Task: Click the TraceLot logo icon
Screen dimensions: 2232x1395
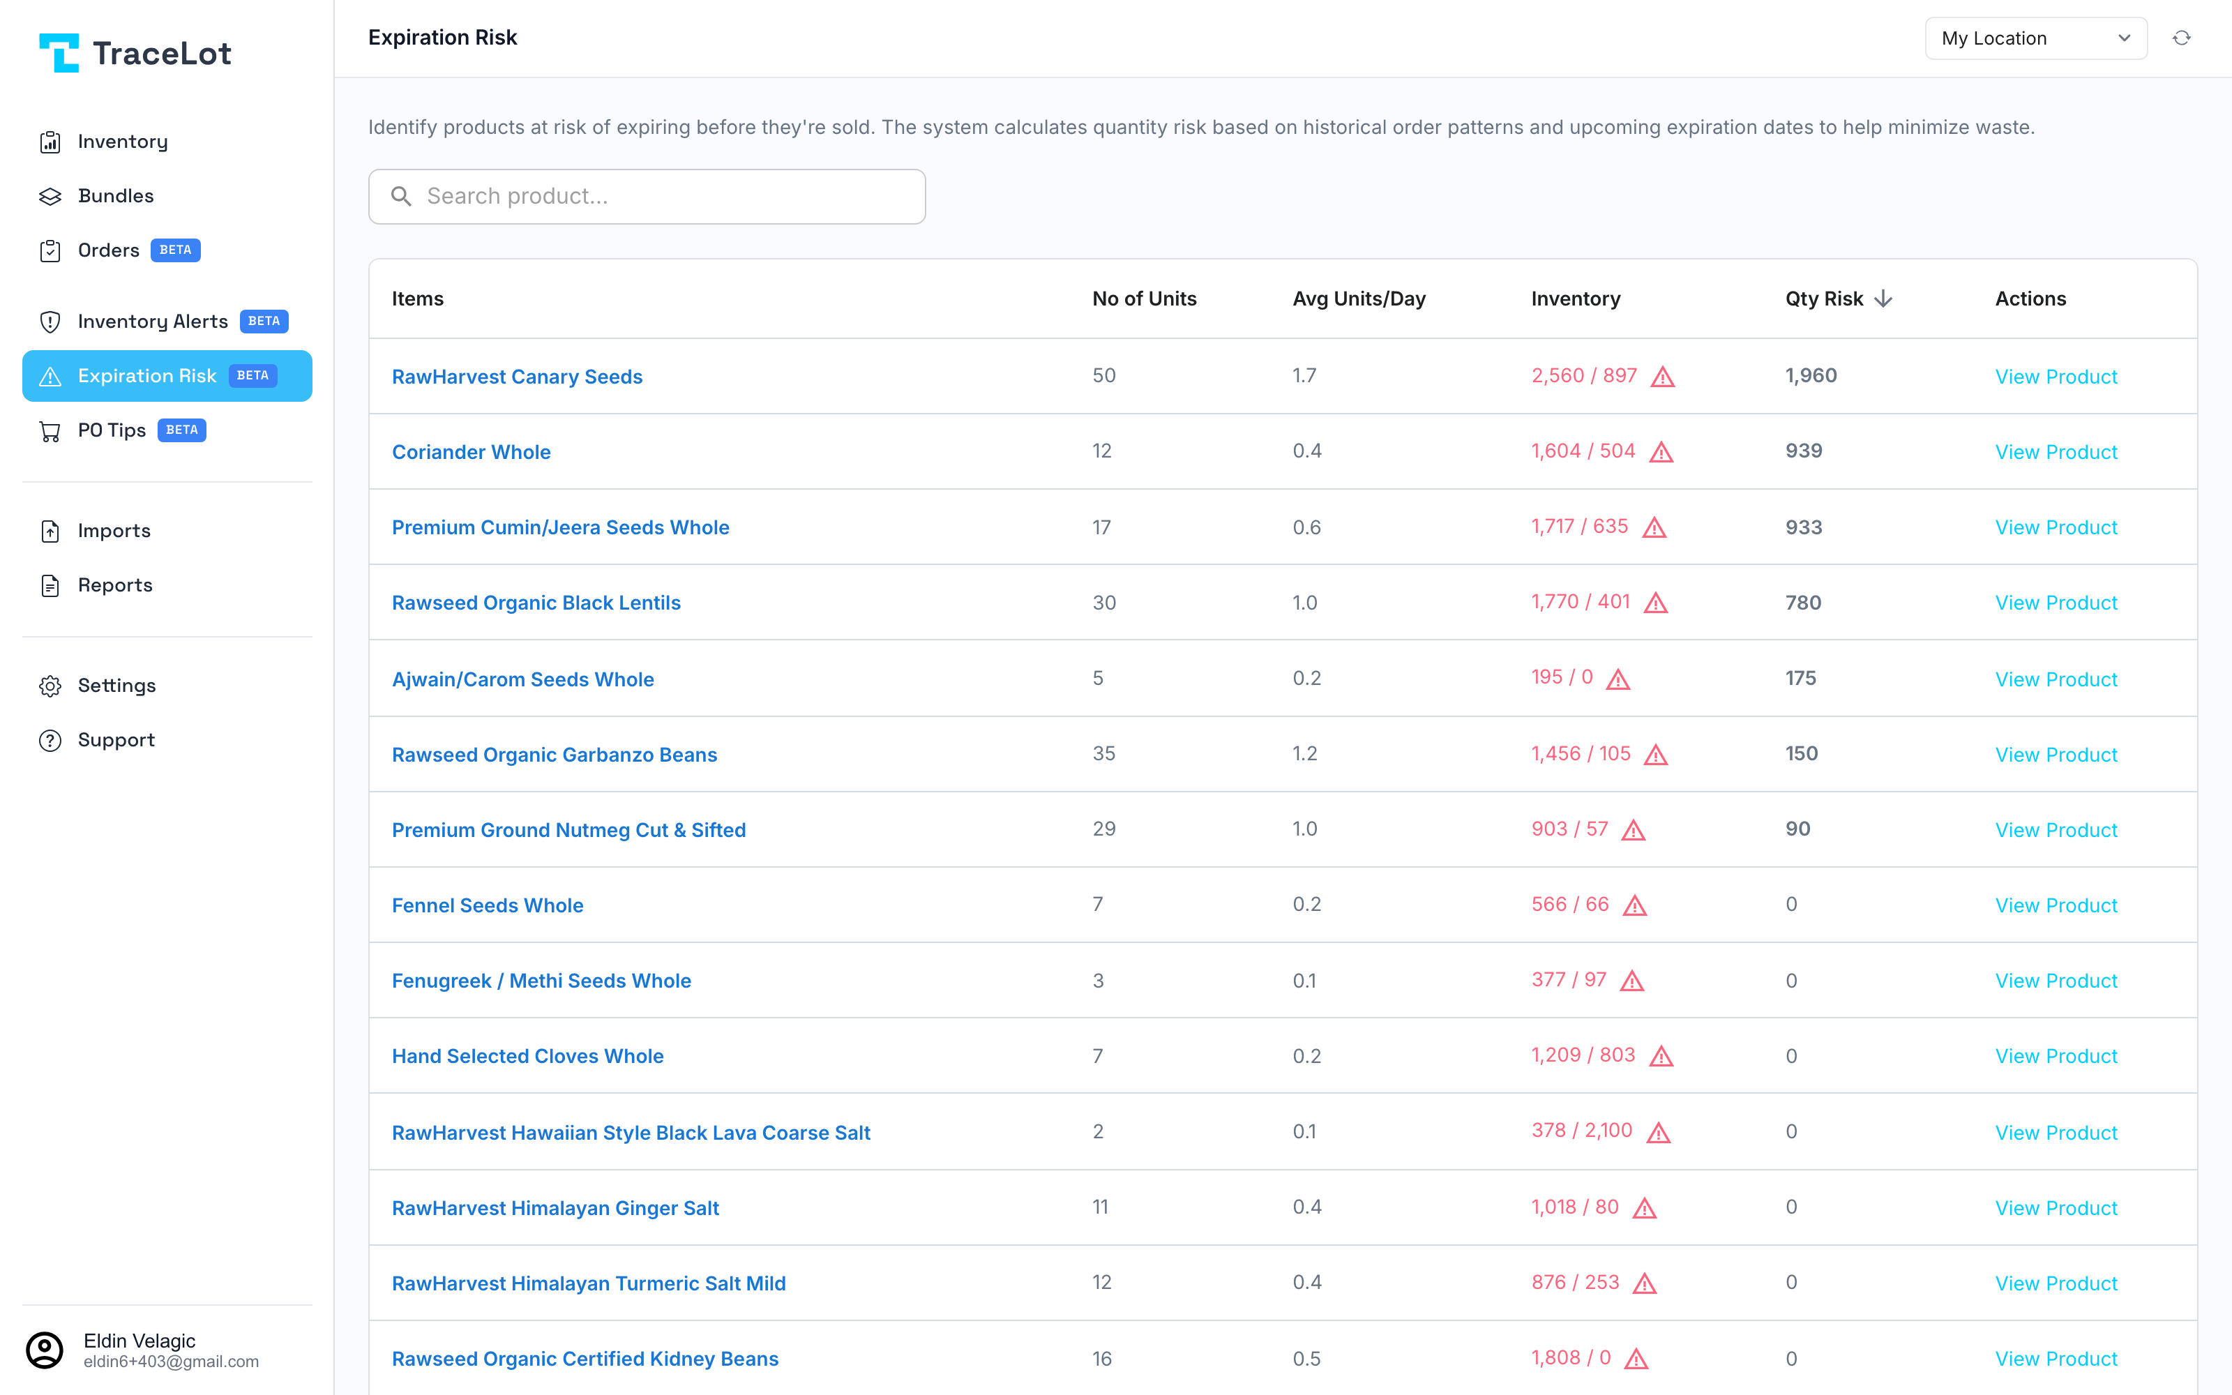Action: [59, 52]
